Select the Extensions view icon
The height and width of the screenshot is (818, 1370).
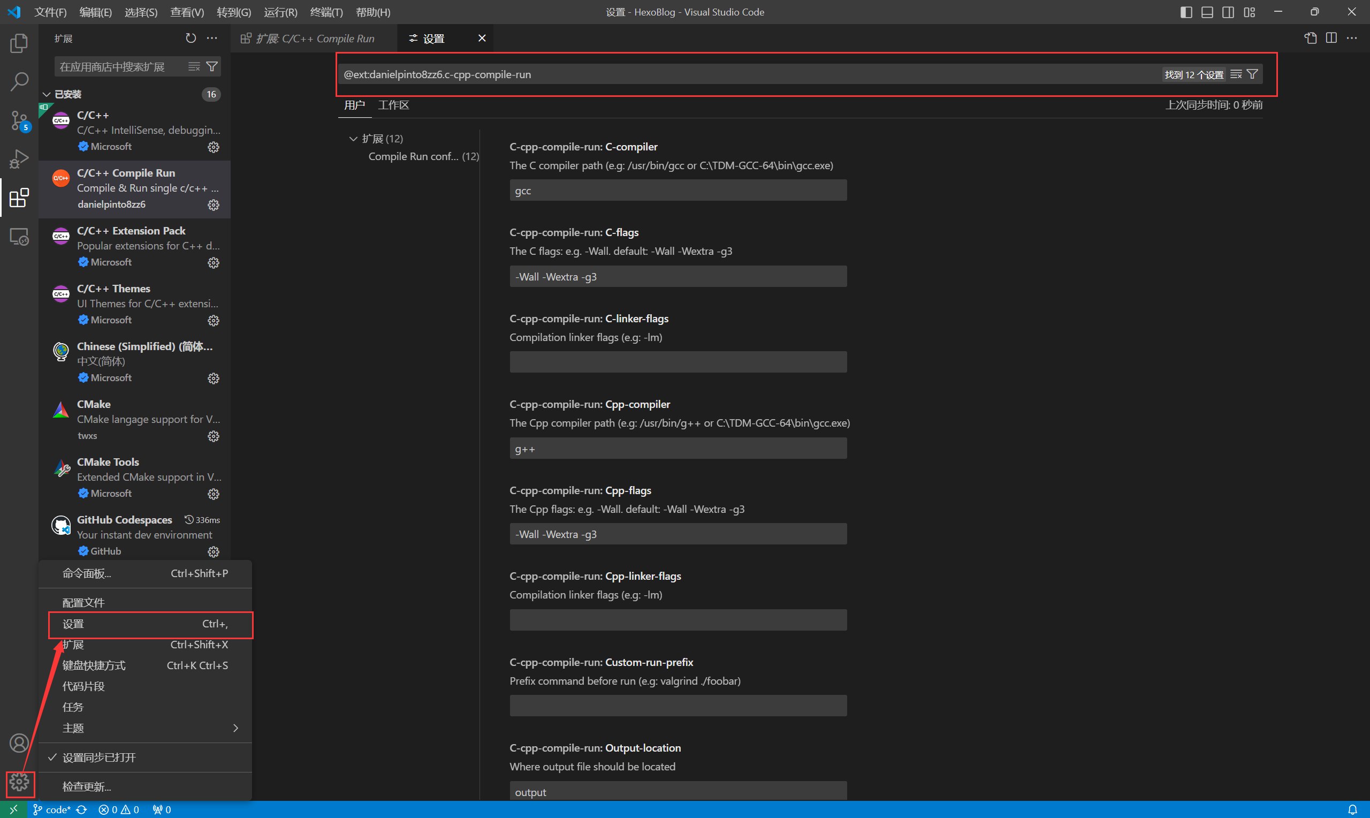19,198
